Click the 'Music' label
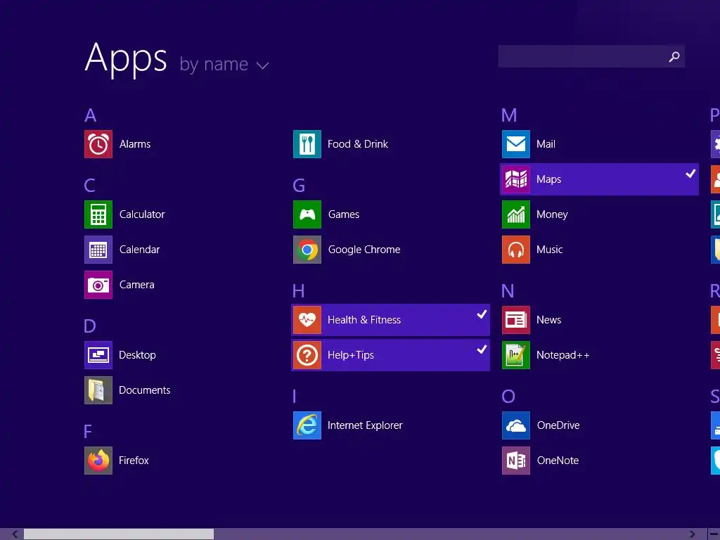 pyautogui.click(x=550, y=250)
